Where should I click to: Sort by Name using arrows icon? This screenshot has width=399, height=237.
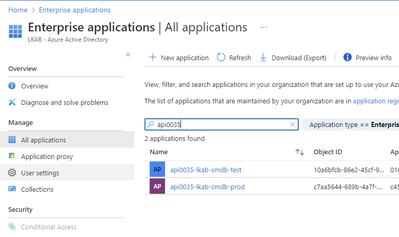tap(300, 152)
